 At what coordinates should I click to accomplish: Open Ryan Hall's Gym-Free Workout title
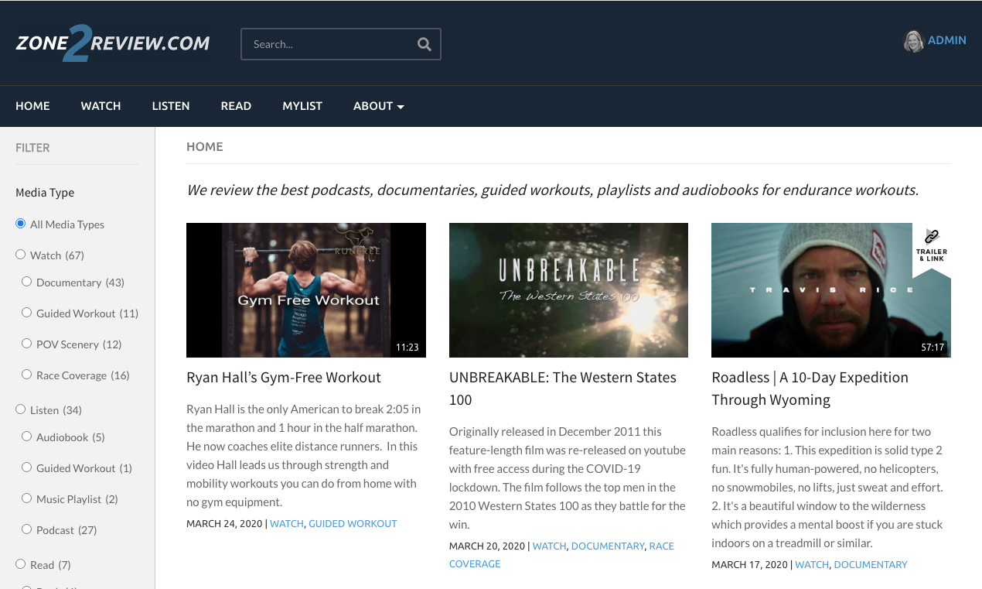(x=284, y=378)
